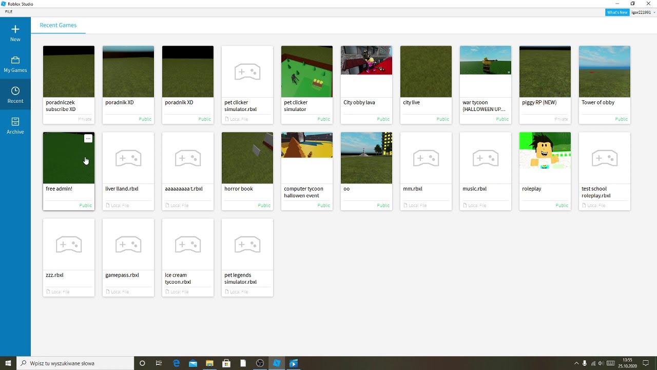Open the free admin! game thumbnail

coord(69,158)
